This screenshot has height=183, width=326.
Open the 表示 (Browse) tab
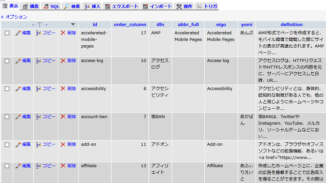click(10, 6)
